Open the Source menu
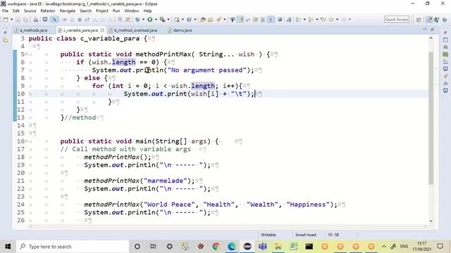Image resolution: width=451 pixels, height=253 pixels. point(30,11)
